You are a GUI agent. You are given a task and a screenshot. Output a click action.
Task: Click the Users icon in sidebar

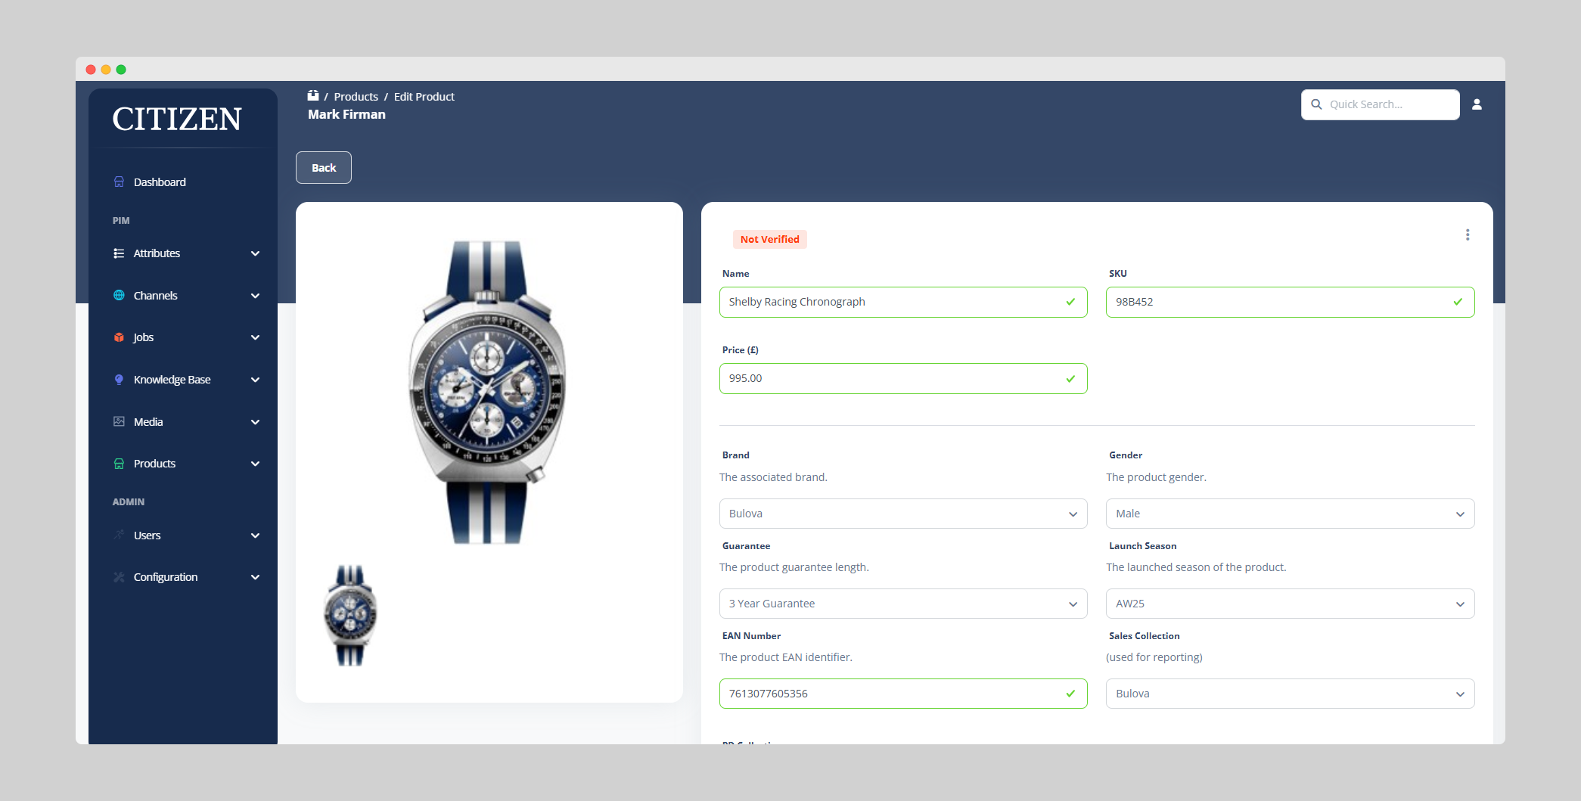[119, 535]
